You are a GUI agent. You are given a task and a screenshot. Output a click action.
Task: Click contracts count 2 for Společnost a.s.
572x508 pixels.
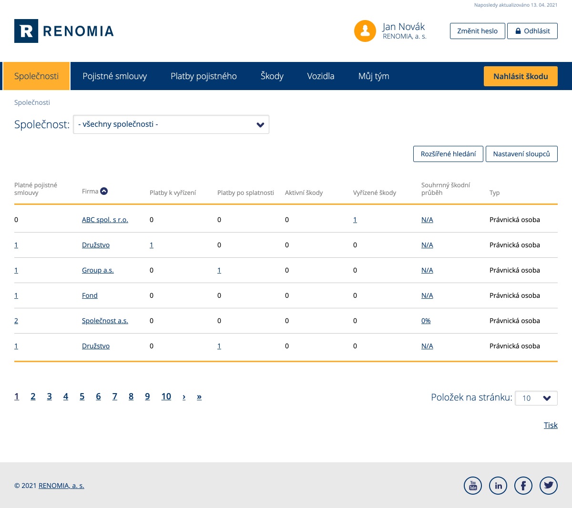point(16,321)
